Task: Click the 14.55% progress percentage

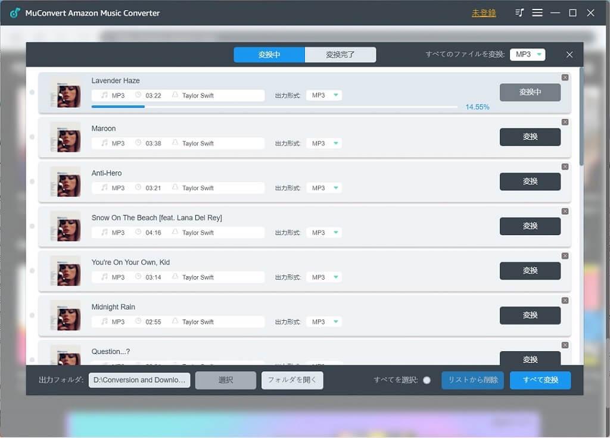Action: pos(477,107)
